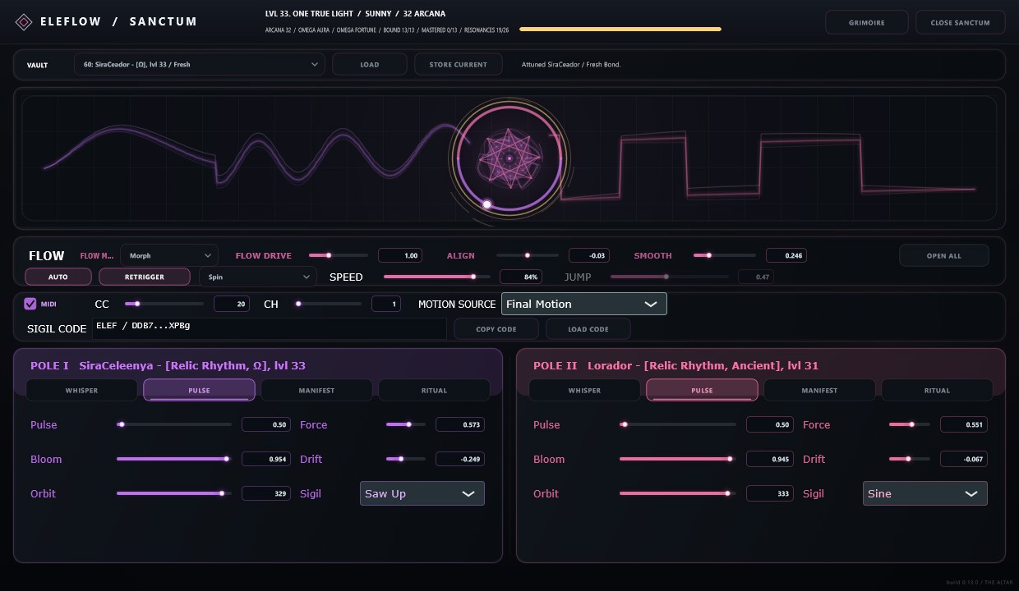Viewport: 1019px width, 591px height.
Task: Click the Open All button
Action: click(x=943, y=255)
